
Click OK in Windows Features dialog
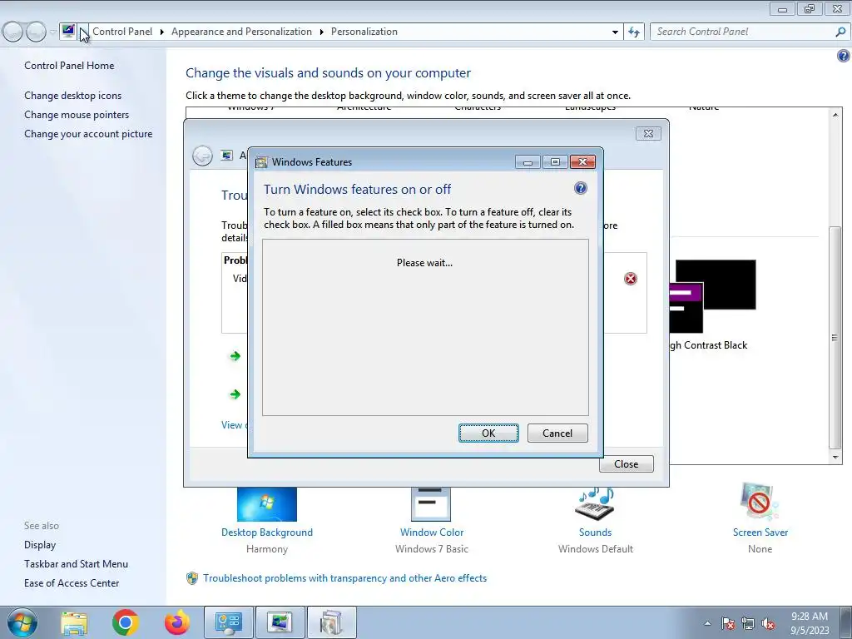488,433
